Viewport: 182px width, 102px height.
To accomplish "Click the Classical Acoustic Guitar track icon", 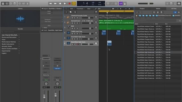I will (68, 17).
